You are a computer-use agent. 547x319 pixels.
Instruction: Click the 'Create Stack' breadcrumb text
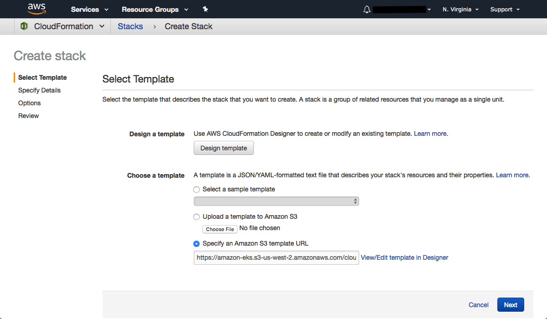189,26
